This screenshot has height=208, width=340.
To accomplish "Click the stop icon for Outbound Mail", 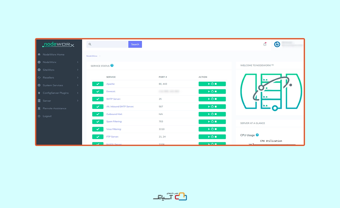I will pos(216,114).
